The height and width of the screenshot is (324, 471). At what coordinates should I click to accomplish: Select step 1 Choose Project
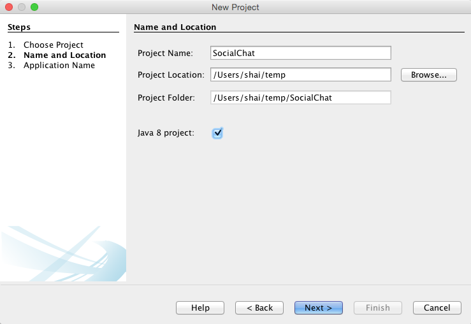coord(53,45)
